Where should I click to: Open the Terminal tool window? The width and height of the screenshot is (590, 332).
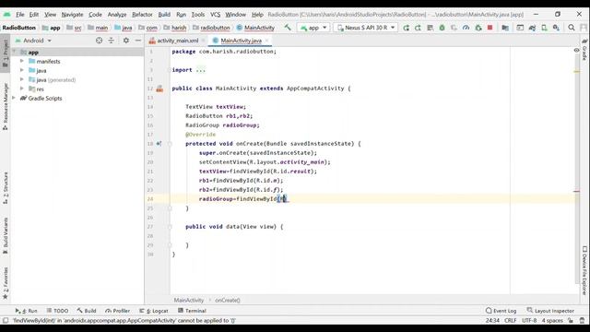(x=192, y=311)
